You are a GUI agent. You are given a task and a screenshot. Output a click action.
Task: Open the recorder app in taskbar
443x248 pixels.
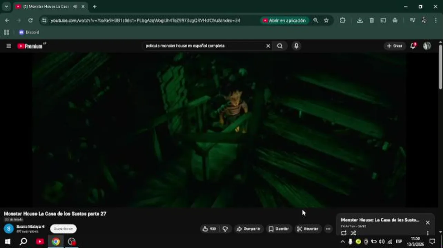coord(72,241)
